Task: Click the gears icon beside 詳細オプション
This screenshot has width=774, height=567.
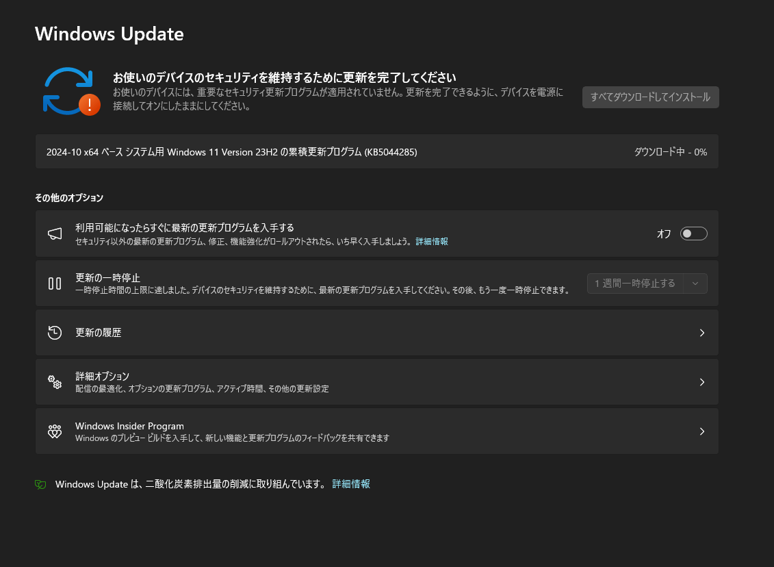Action: click(x=55, y=382)
